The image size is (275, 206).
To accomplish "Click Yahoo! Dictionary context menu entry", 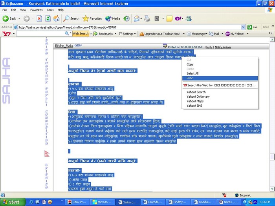I will pyautogui.click(x=198, y=97).
